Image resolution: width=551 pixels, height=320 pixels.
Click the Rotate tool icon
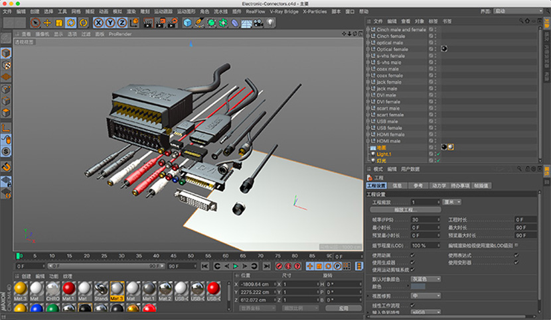[69, 23]
